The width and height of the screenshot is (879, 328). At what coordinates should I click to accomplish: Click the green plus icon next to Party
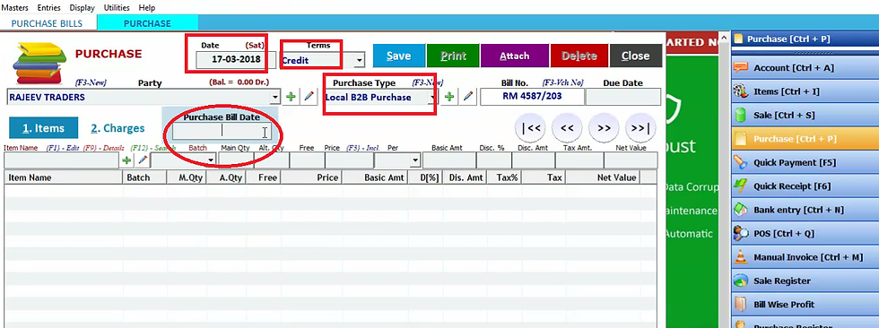291,97
